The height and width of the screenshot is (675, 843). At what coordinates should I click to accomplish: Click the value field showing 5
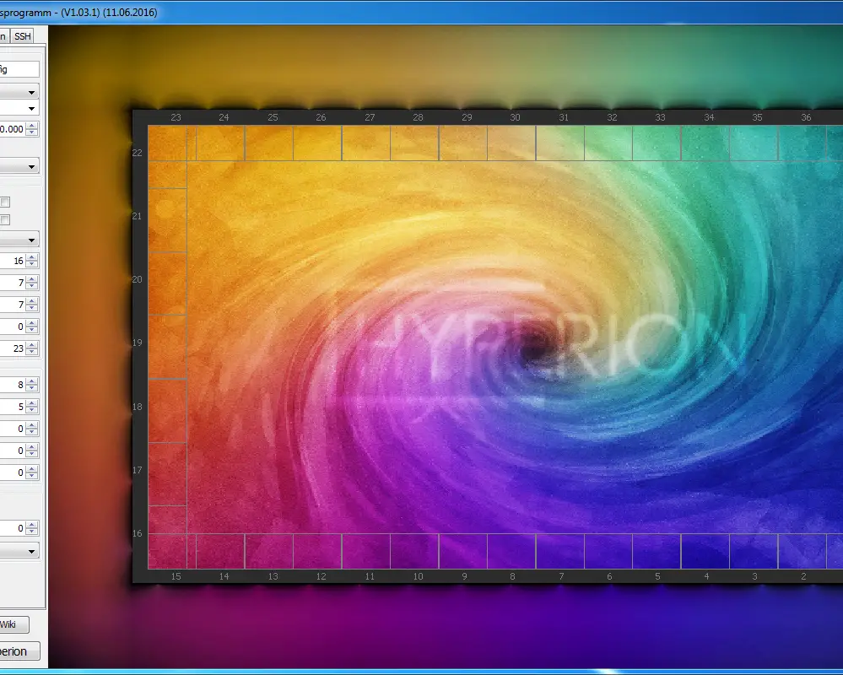coord(13,407)
